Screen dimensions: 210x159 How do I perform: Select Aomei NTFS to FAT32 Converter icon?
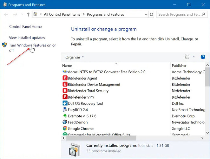pos(65,72)
